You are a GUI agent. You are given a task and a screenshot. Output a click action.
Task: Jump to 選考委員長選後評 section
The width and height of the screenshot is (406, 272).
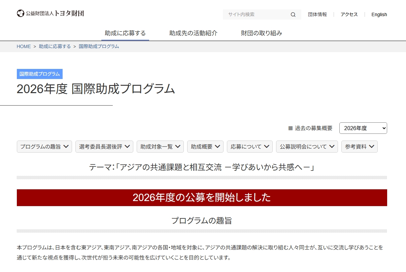[104, 147]
